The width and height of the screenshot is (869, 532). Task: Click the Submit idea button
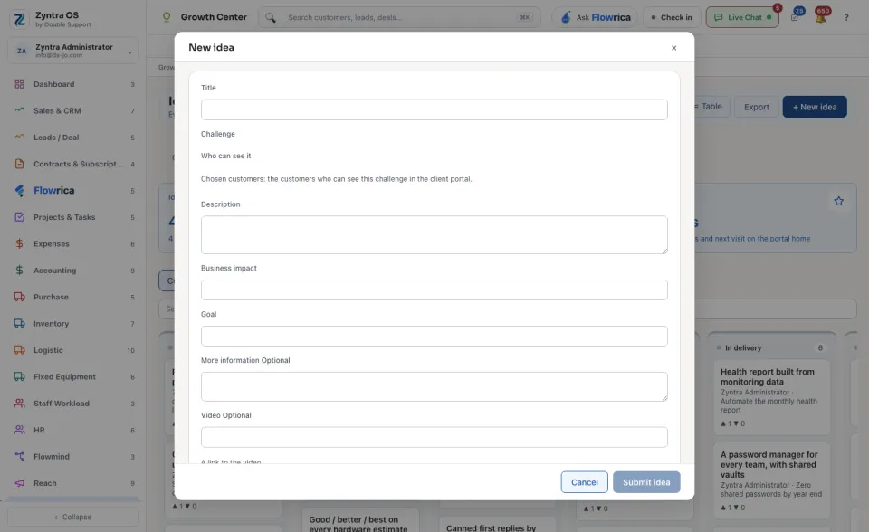646,482
